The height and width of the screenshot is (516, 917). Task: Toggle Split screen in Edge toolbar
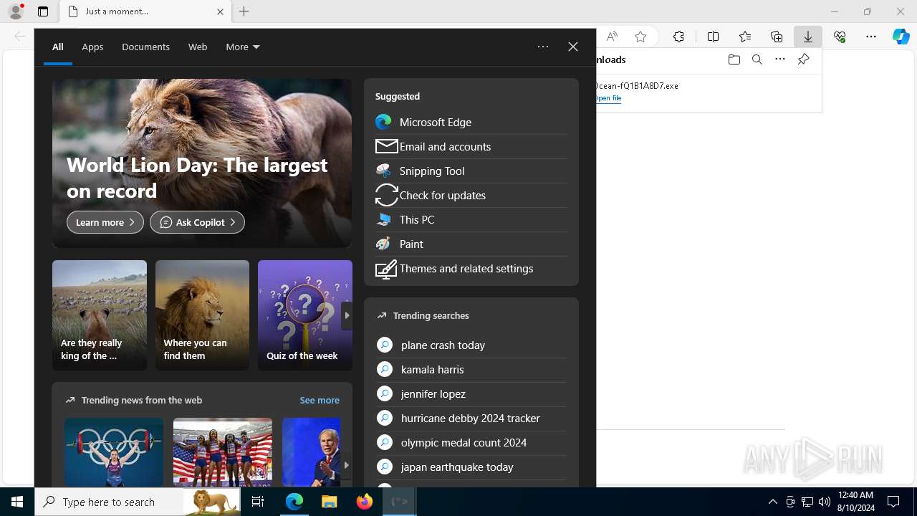click(x=713, y=37)
